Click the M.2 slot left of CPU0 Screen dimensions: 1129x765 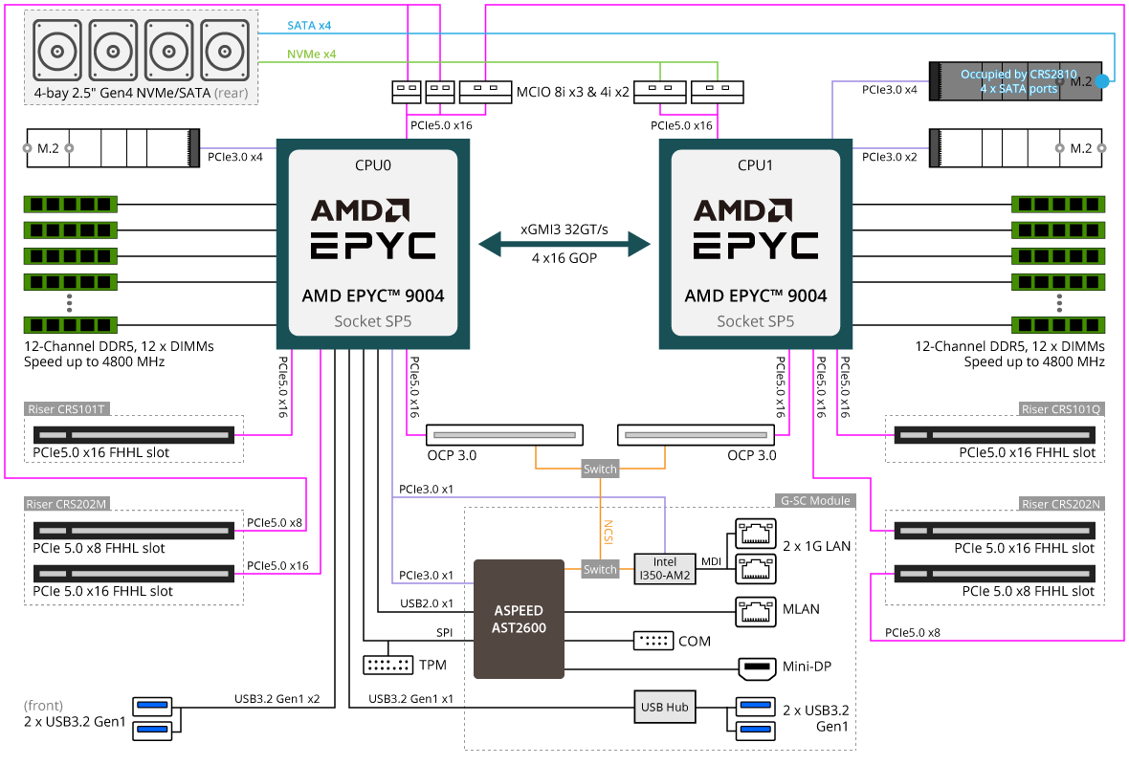point(112,149)
